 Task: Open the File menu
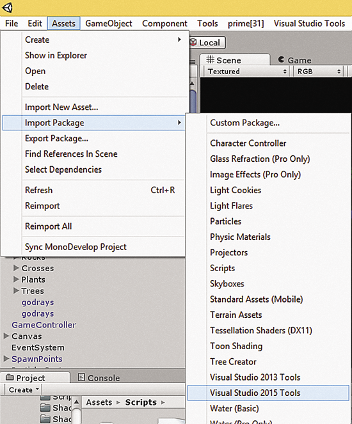pyautogui.click(x=12, y=24)
